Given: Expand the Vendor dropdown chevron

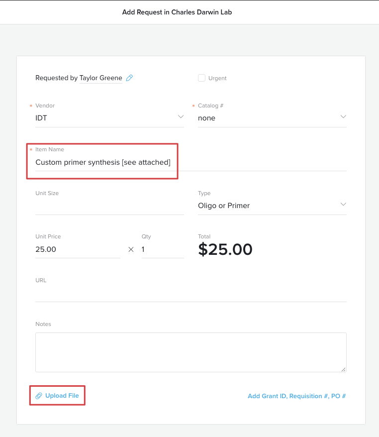Looking at the screenshot, I should [181, 117].
